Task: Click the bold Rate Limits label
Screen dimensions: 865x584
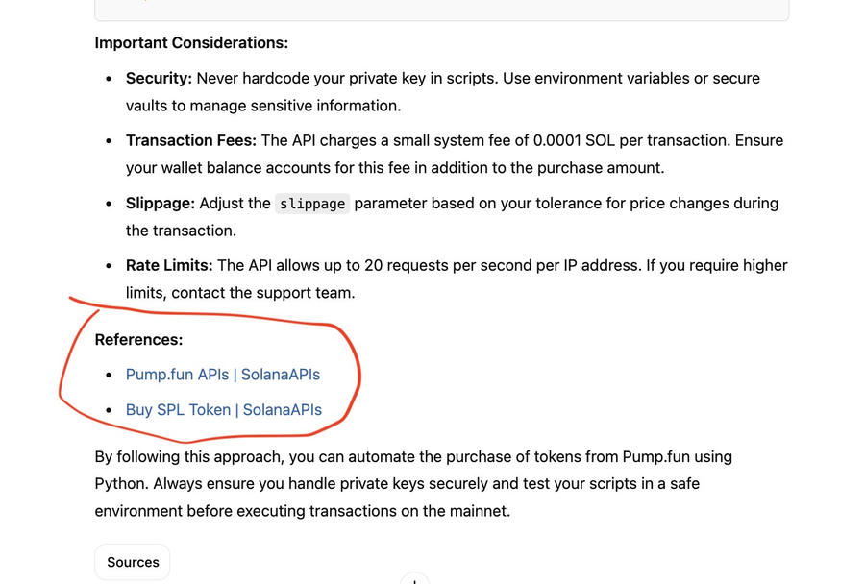Action: click(169, 266)
